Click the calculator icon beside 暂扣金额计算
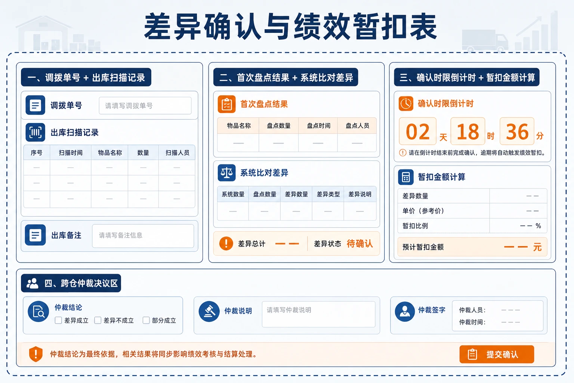The width and height of the screenshot is (574, 383). tap(406, 177)
